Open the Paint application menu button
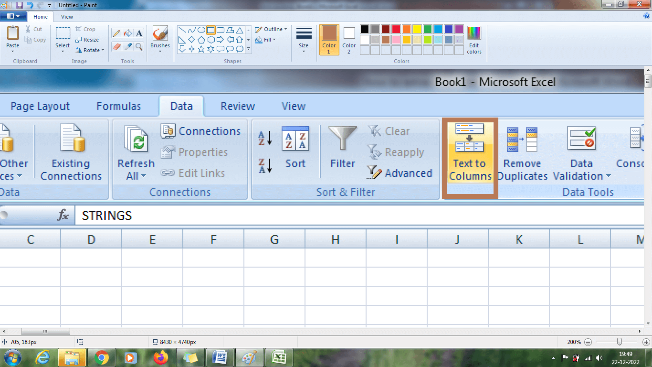The height and width of the screenshot is (367, 652). (13, 16)
